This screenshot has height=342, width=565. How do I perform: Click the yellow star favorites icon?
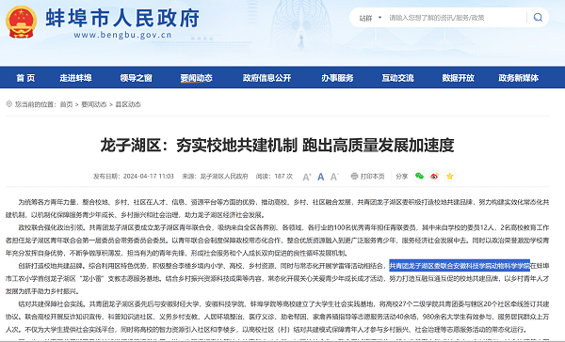tap(450, 176)
